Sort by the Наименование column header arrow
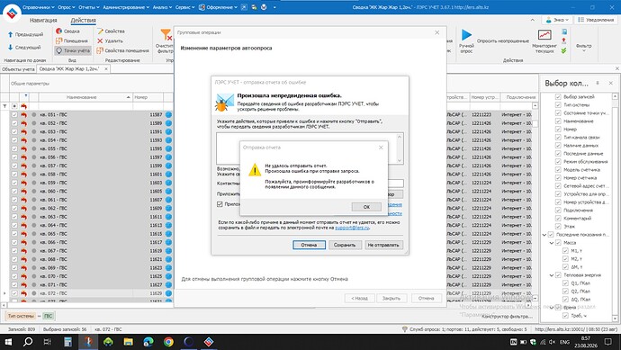The image size is (621, 350). point(128,97)
